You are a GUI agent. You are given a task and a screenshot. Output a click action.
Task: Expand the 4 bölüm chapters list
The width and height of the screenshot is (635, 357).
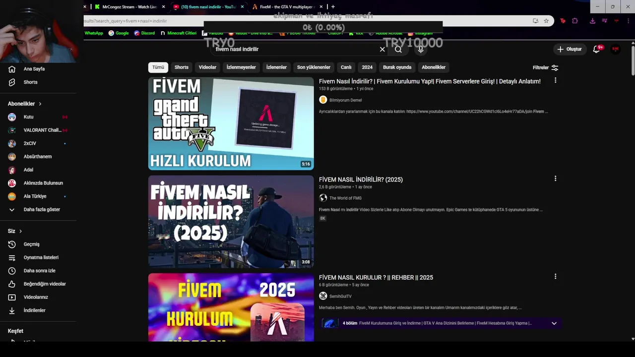(x=554, y=323)
